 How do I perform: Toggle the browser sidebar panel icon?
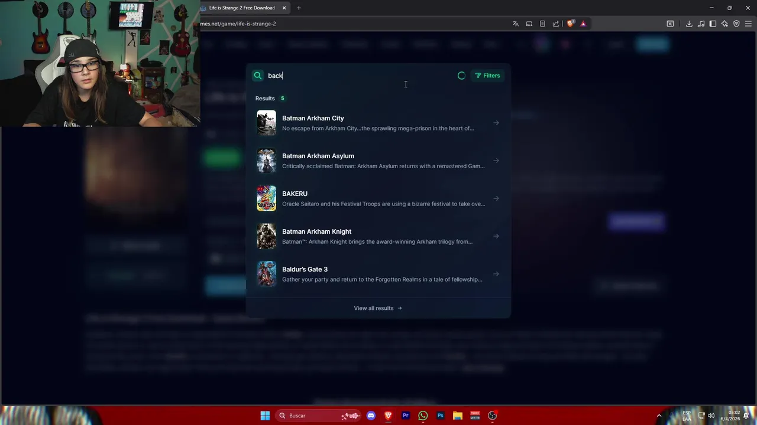tap(713, 24)
